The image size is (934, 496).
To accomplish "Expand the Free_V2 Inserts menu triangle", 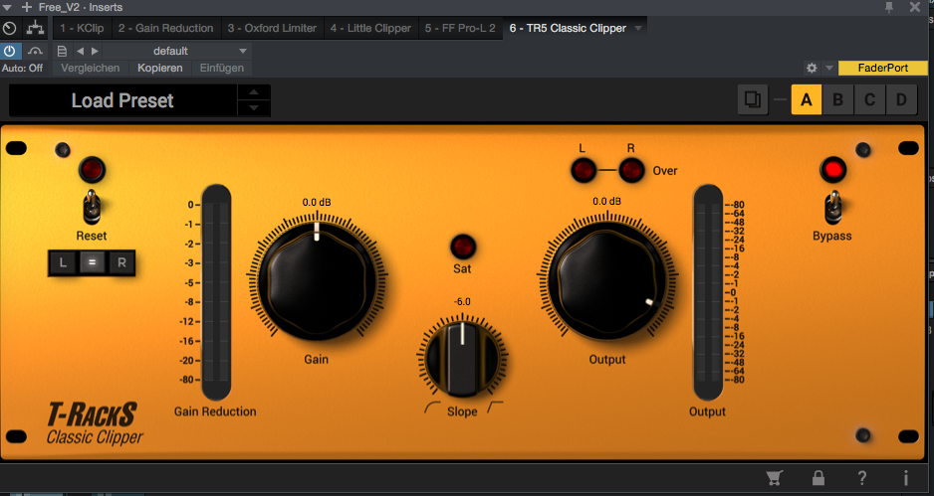I will 7,7.
